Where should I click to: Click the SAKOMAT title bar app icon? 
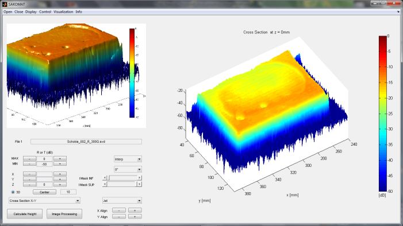[5, 4]
